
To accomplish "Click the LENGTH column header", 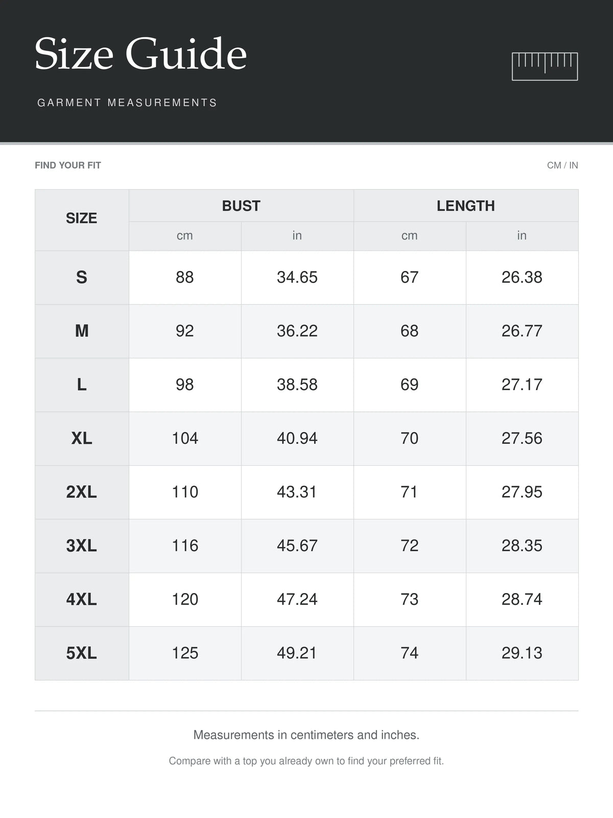I will click(466, 206).
